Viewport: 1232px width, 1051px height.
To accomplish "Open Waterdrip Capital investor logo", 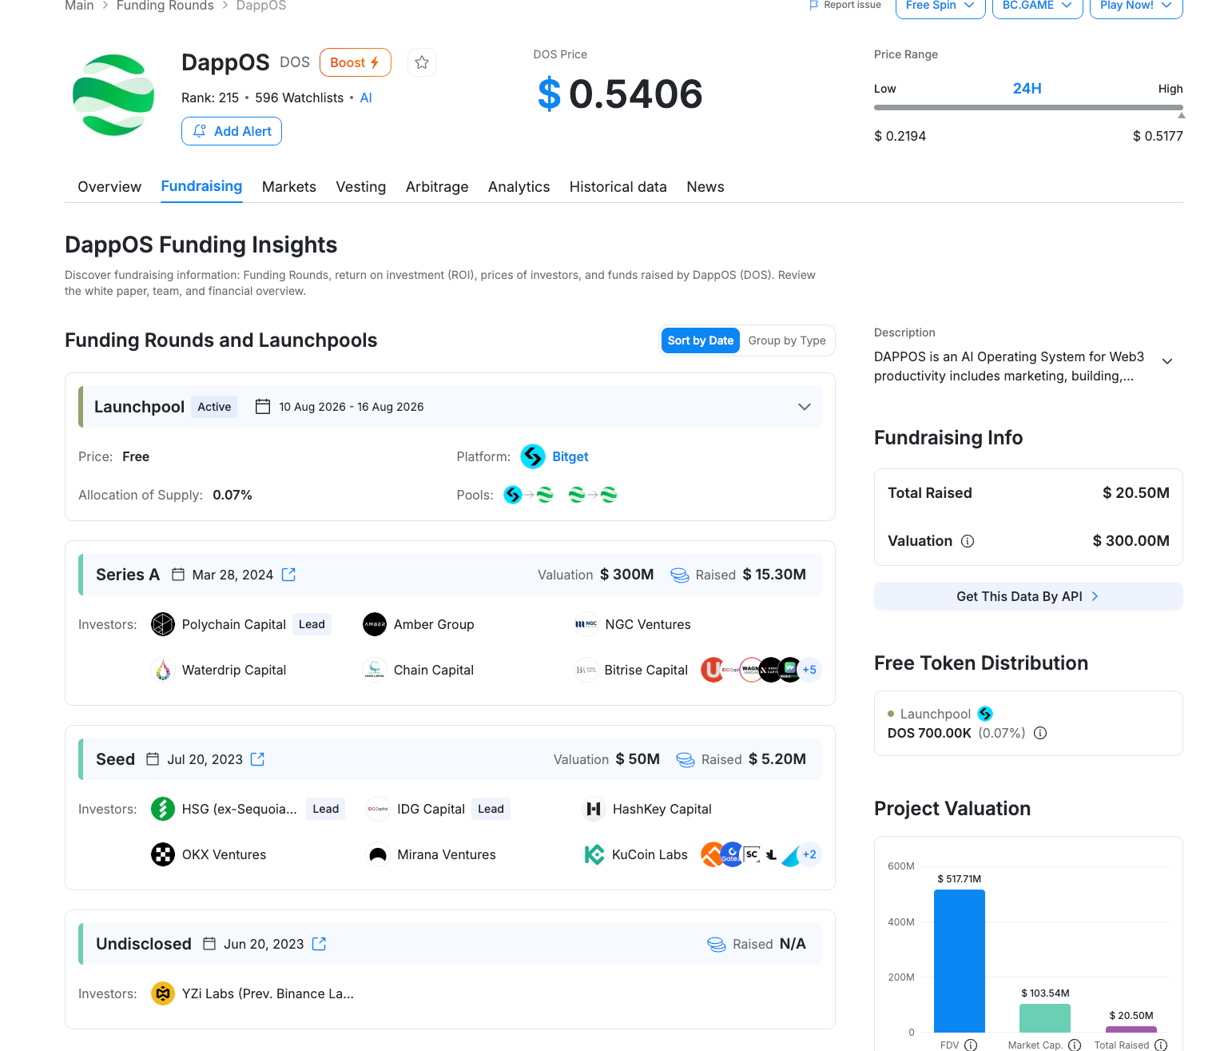I will [x=163, y=670].
